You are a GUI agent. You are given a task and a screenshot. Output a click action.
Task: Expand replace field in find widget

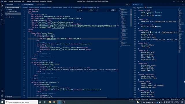78,10
